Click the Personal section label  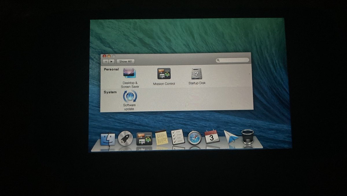[x=111, y=70]
